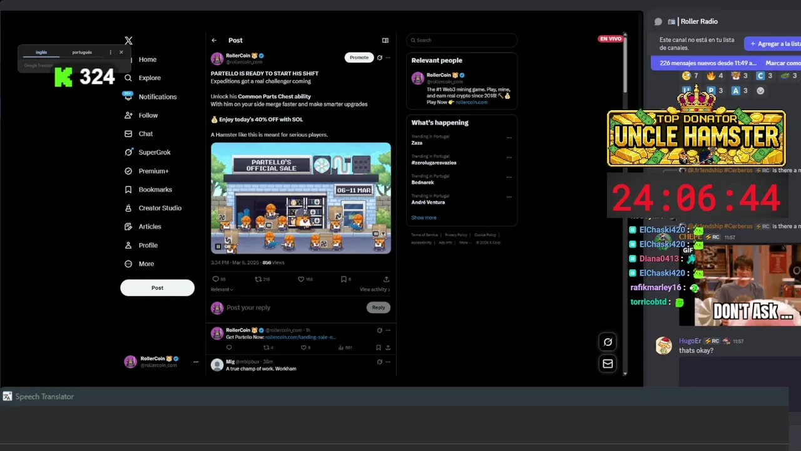The width and height of the screenshot is (801, 451).
Task: Open the rollercoin.com/landing-sale link
Action: (x=301, y=337)
